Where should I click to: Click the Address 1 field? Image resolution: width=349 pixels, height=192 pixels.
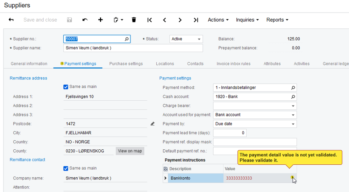(105, 97)
